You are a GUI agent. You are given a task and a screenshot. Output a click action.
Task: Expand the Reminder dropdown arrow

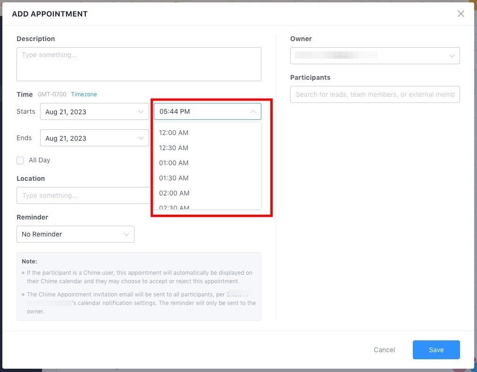click(x=126, y=234)
